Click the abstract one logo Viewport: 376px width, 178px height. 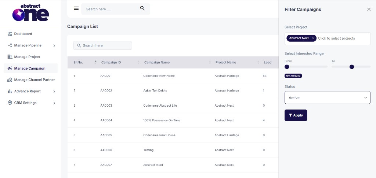(x=31, y=13)
